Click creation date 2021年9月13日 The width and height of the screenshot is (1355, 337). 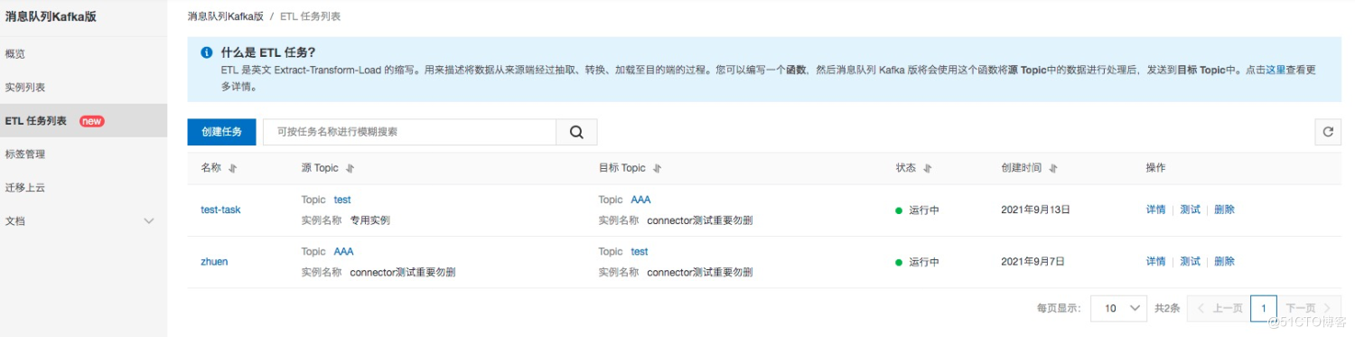(1035, 210)
